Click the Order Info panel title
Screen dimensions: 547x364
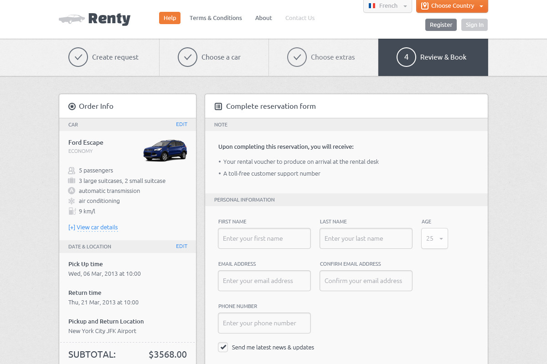(x=96, y=106)
